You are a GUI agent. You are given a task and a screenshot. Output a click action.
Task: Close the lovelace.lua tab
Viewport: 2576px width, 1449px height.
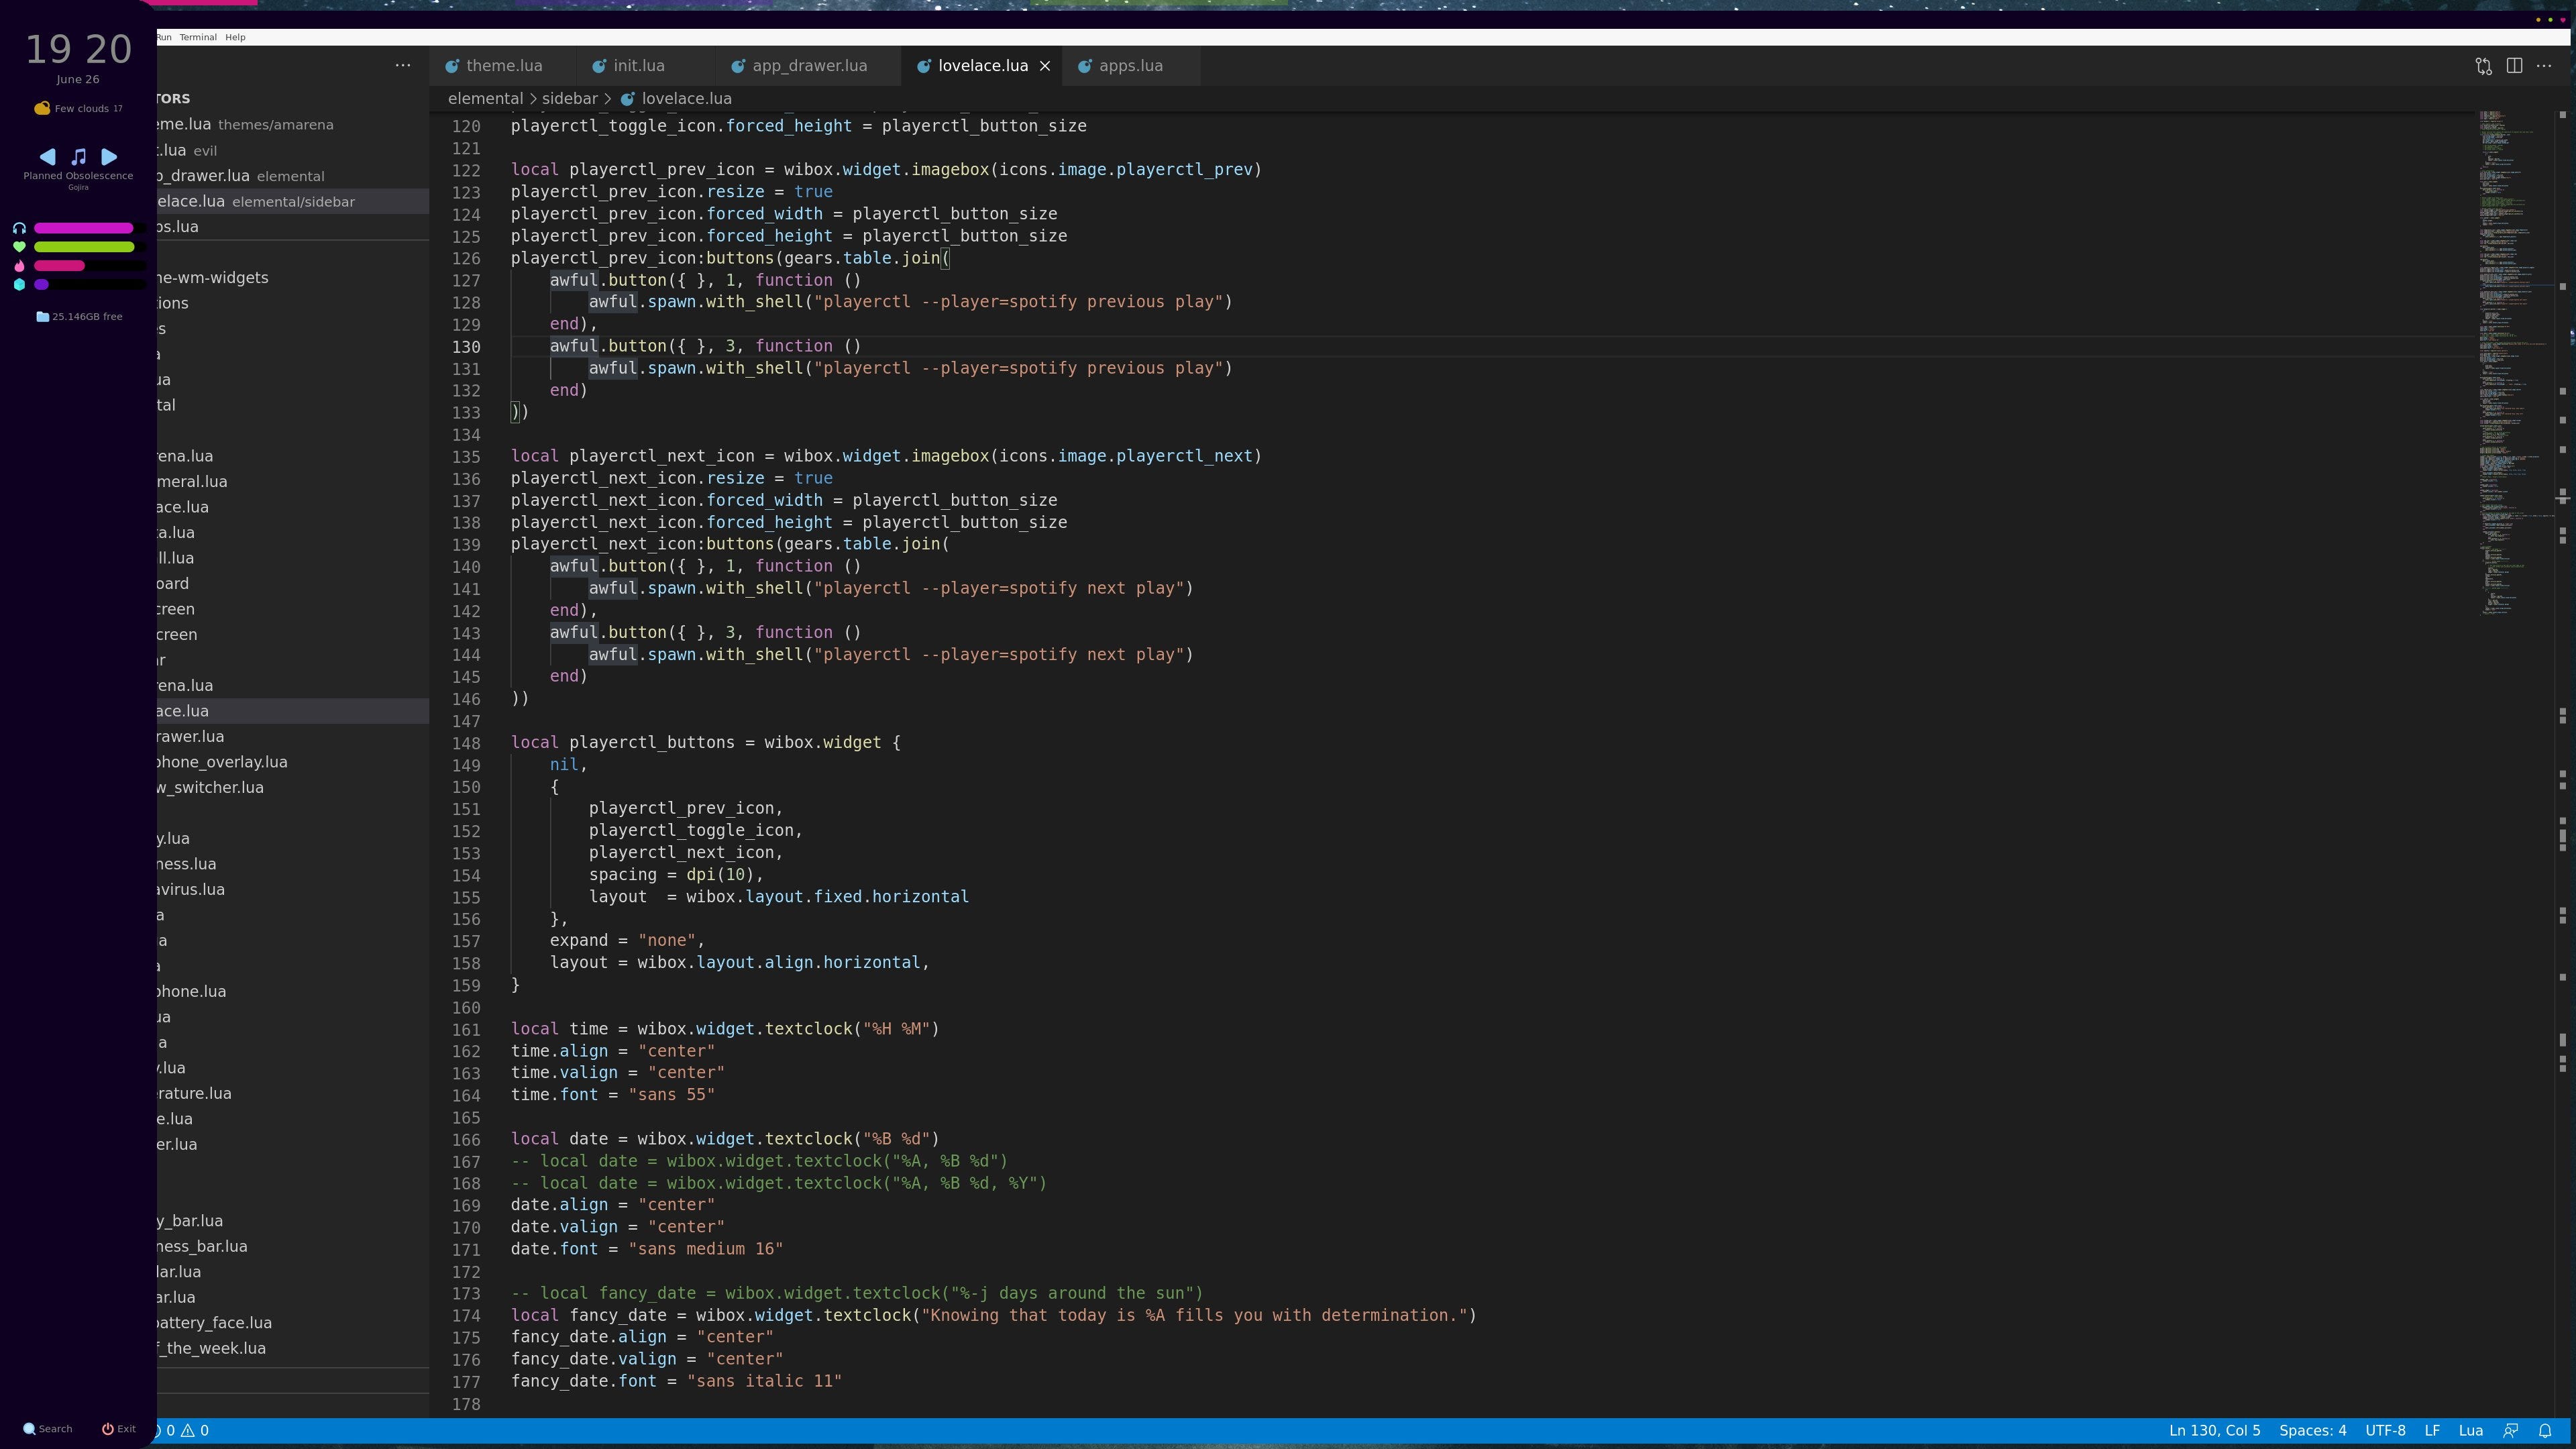tap(1045, 66)
